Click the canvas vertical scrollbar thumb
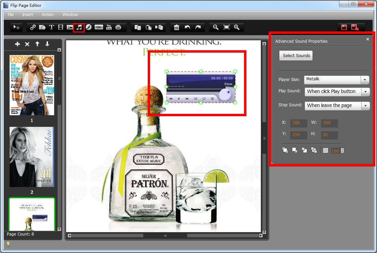 tap(264, 138)
